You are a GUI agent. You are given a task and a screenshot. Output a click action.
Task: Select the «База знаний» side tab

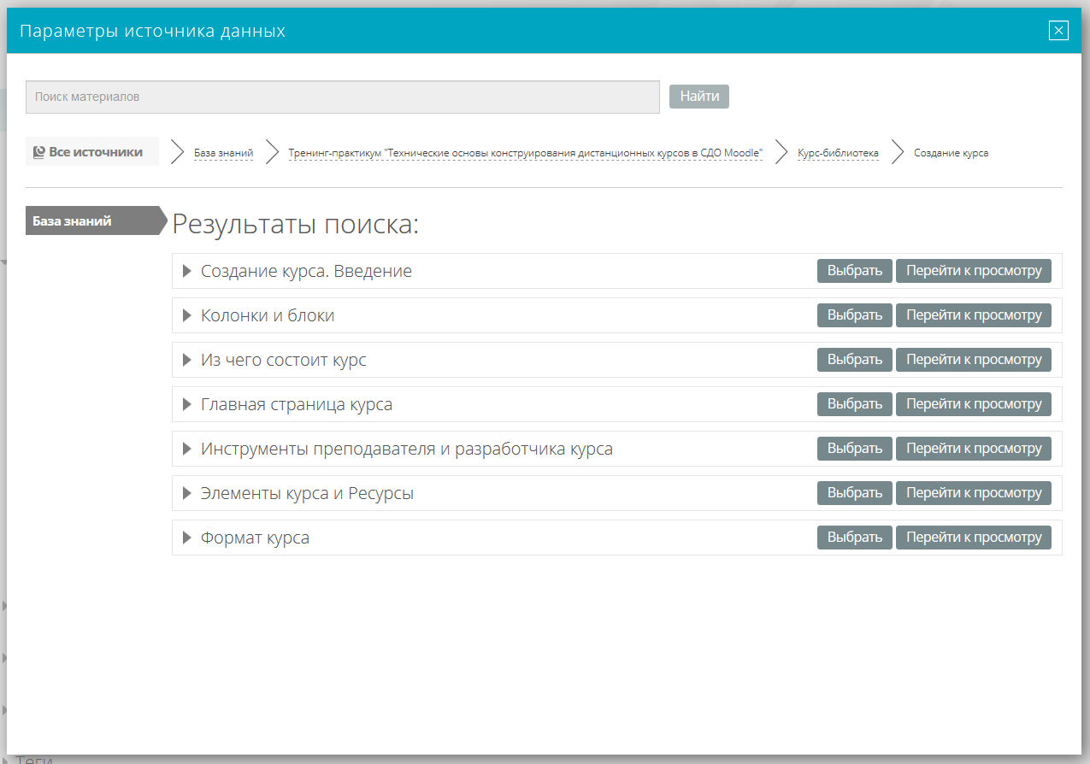[x=96, y=220]
